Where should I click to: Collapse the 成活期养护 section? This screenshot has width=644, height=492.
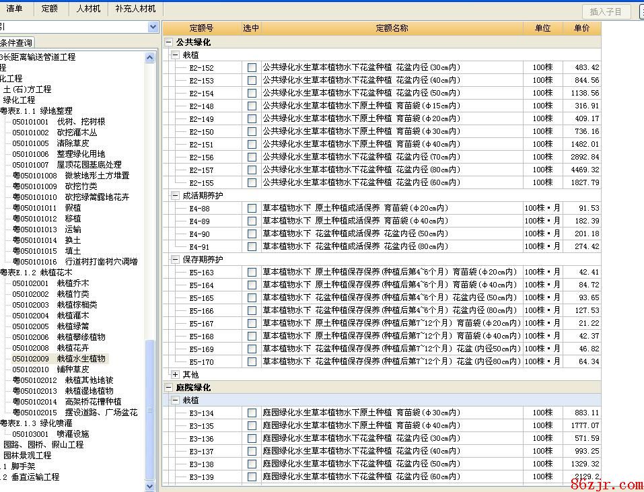point(176,195)
